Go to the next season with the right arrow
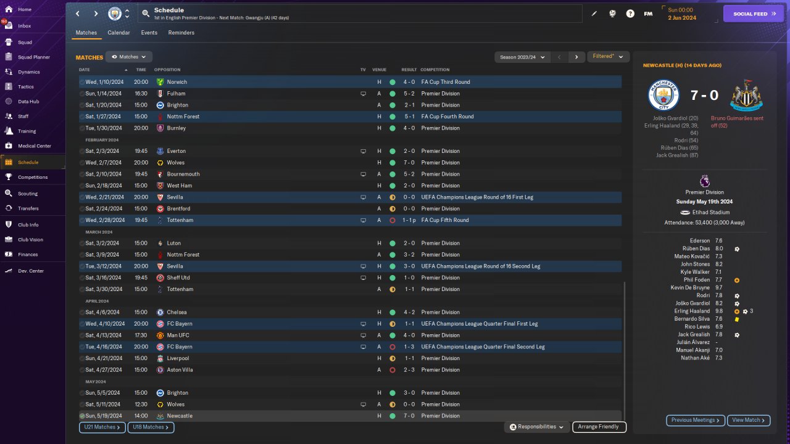Image resolution: width=790 pixels, height=444 pixels. pos(576,57)
